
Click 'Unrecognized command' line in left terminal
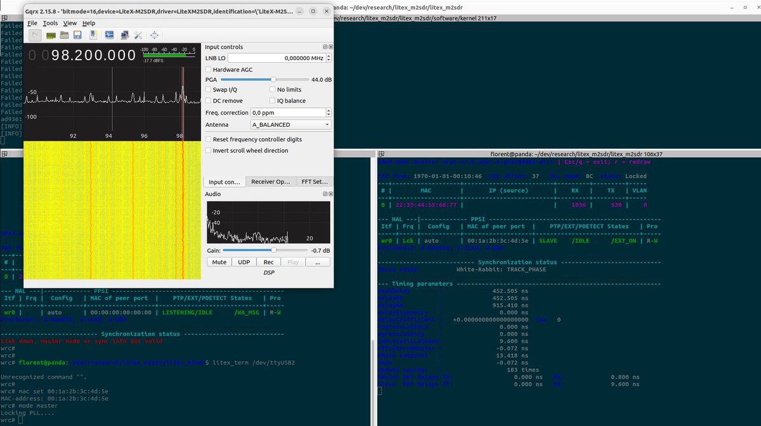(37, 377)
